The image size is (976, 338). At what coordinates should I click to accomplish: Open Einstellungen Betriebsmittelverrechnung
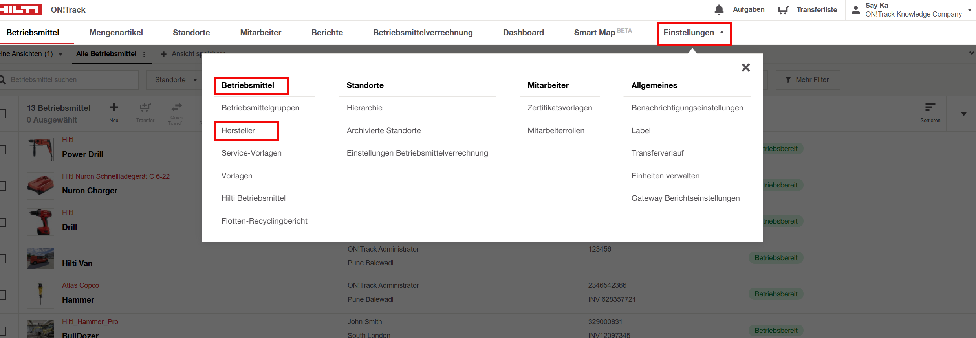418,153
